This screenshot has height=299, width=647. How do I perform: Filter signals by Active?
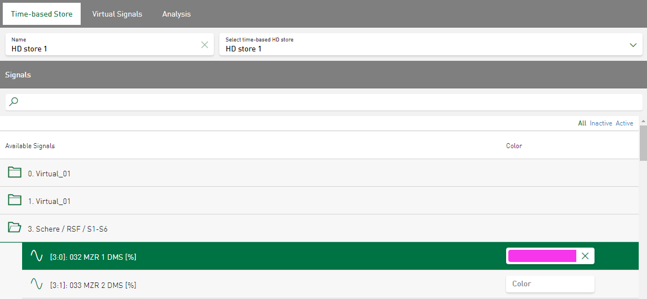(x=624, y=123)
